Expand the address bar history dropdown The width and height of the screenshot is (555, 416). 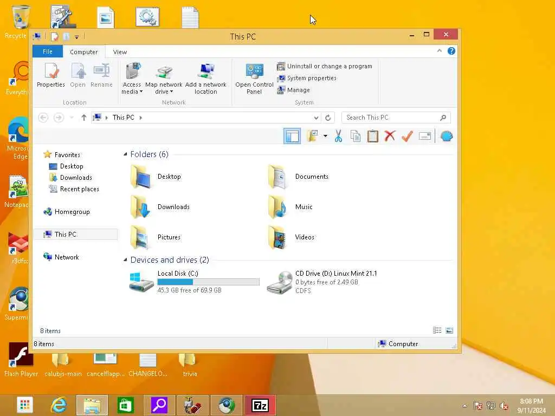click(316, 118)
